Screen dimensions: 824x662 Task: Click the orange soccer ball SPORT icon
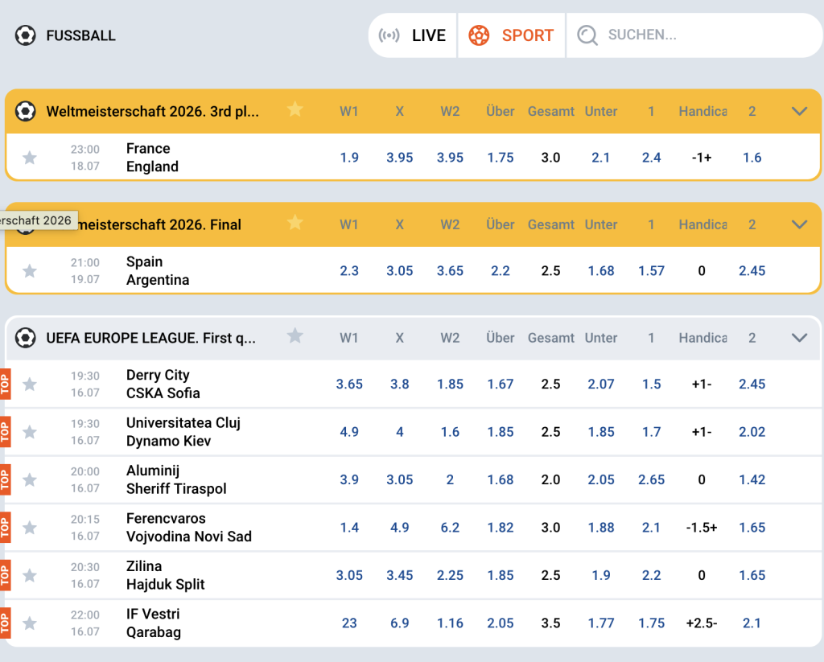(x=479, y=35)
